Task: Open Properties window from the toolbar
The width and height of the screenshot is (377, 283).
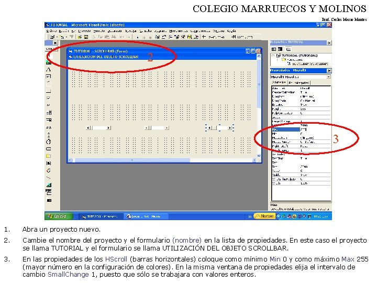Action: 164,37
